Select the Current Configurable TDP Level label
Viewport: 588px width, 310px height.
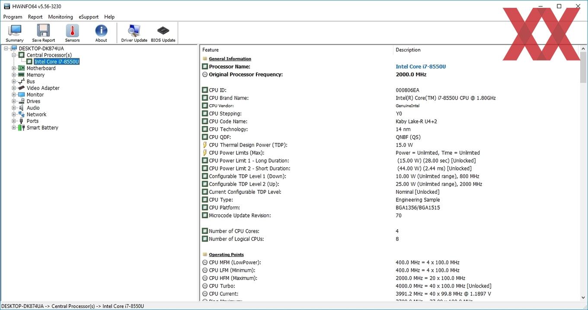tap(245, 192)
